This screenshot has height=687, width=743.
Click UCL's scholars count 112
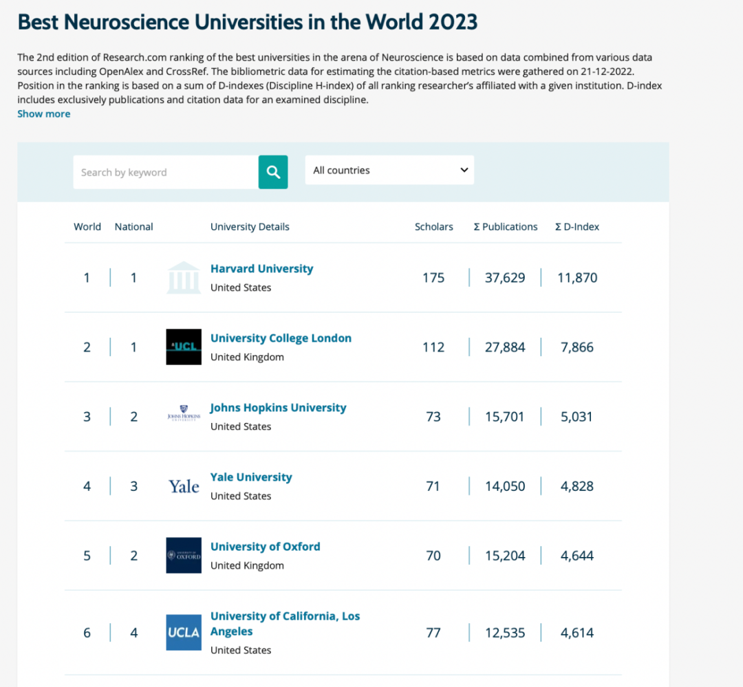pyautogui.click(x=433, y=347)
